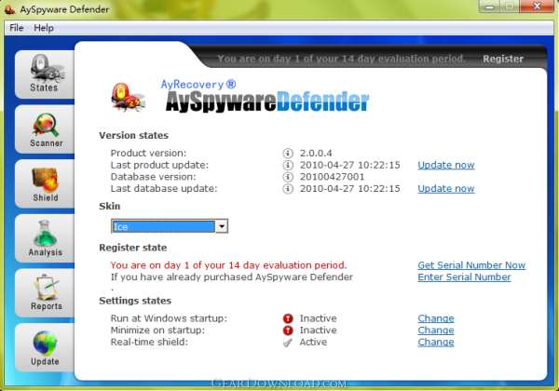Click the title bar application icon
This screenshot has height=391, width=559.
pyautogui.click(x=9, y=9)
